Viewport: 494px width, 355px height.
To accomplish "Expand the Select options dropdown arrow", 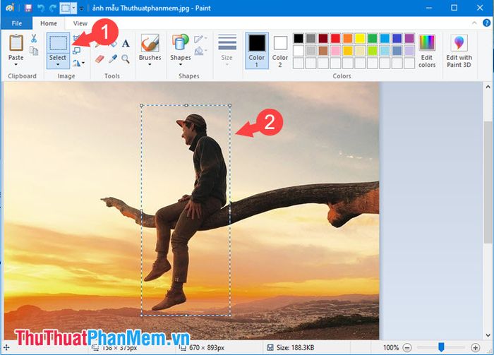I will (58, 64).
